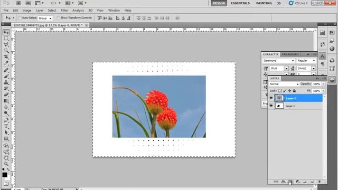Enable the Auto-Select checkbox

(20, 18)
